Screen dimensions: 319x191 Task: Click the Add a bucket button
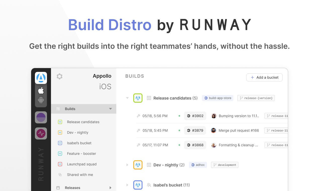pos(264,77)
